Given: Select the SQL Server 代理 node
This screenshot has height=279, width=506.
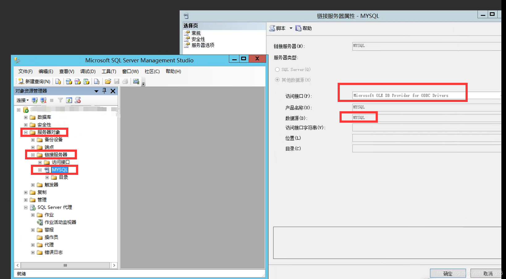Looking at the screenshot, I should pos(55,207).
